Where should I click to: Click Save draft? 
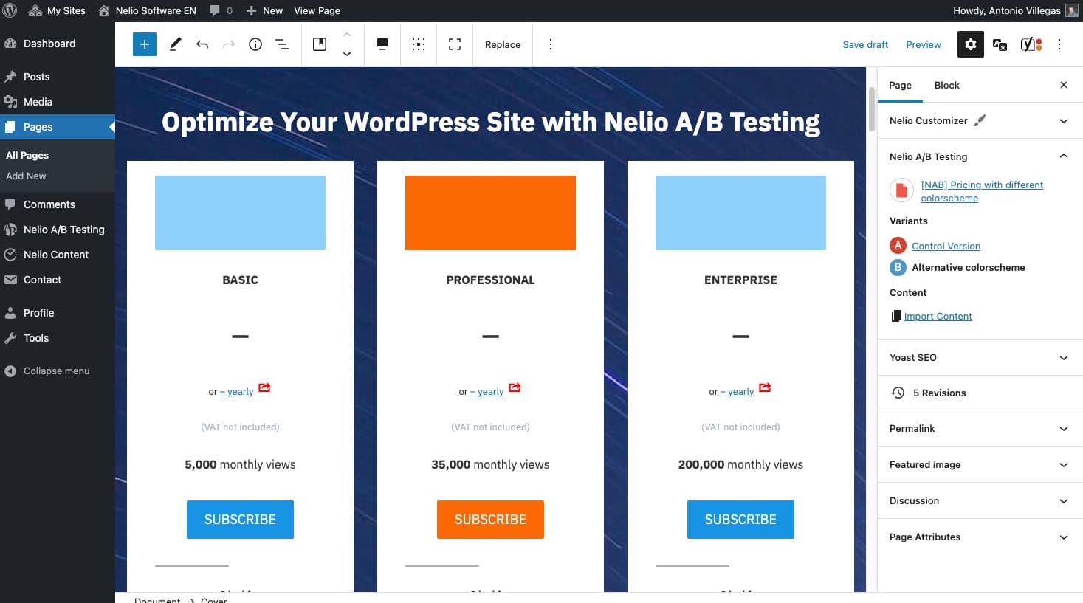[865, 44]
